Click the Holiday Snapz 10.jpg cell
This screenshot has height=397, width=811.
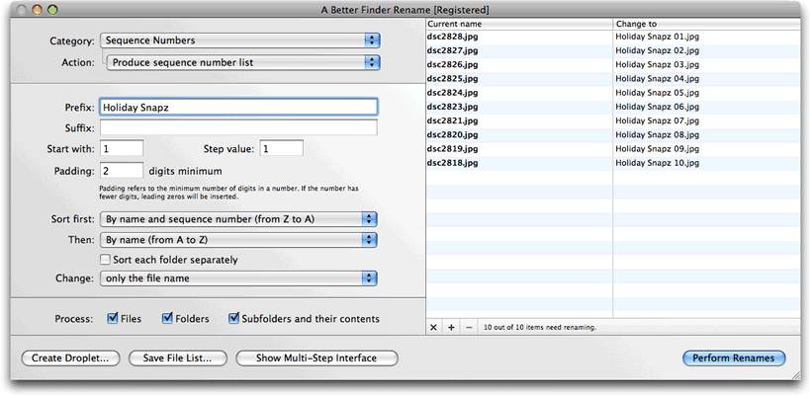click(706, 163)
